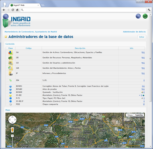Image resolution: width=153 pixels, height=149 pixels.
Task: Open the Mantenimiento de Contenedores breadcrumb link
Action: tap(31, 32)
